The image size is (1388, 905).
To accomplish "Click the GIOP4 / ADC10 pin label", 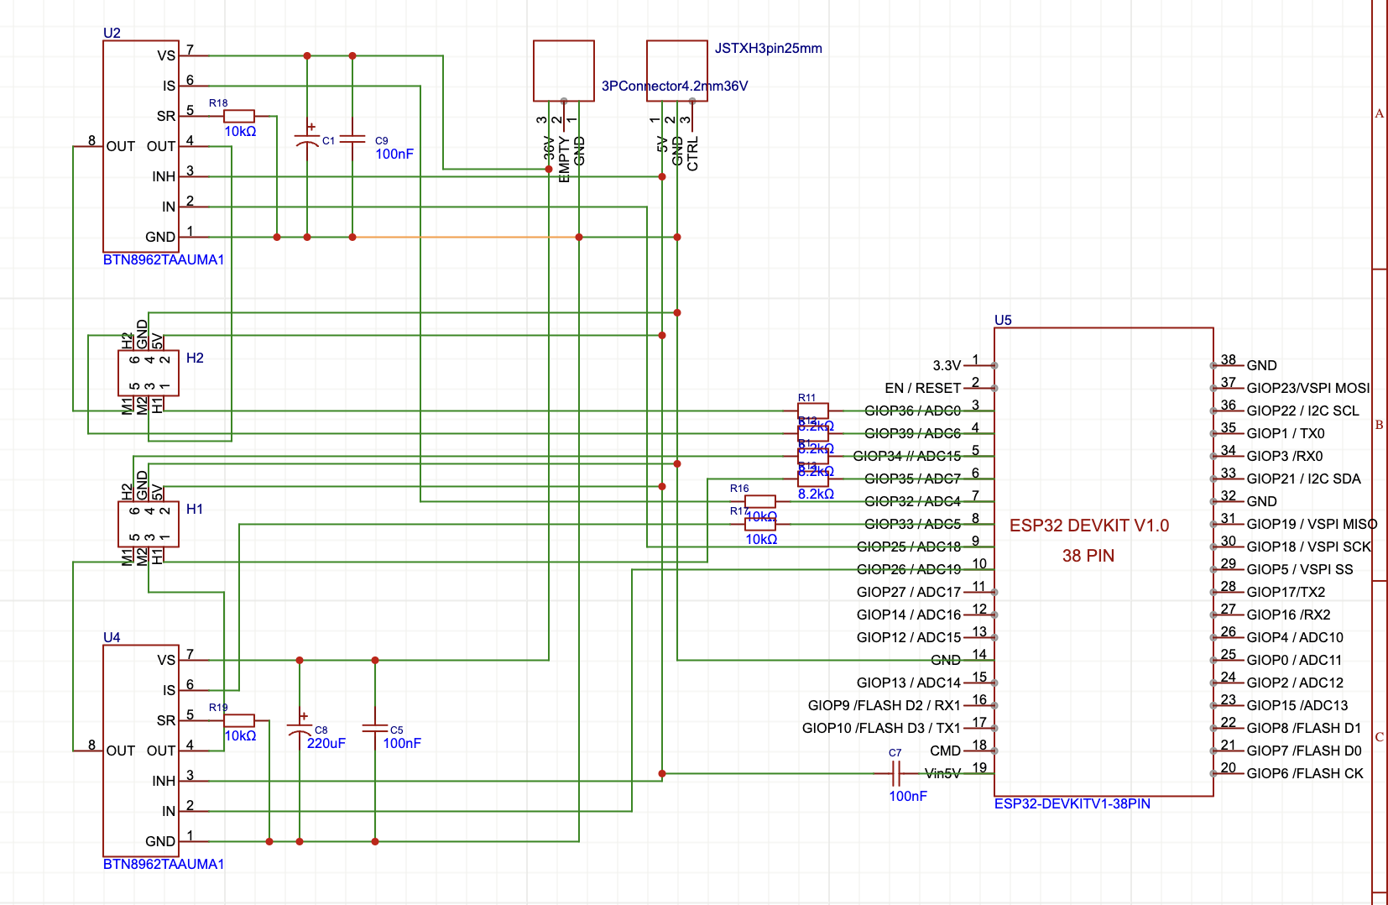I will [x=1295, y=637].
